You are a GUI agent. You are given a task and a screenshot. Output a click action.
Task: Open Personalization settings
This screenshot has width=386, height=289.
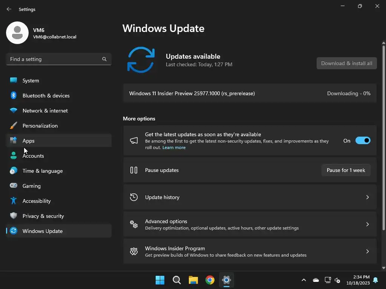click(59, 126)
